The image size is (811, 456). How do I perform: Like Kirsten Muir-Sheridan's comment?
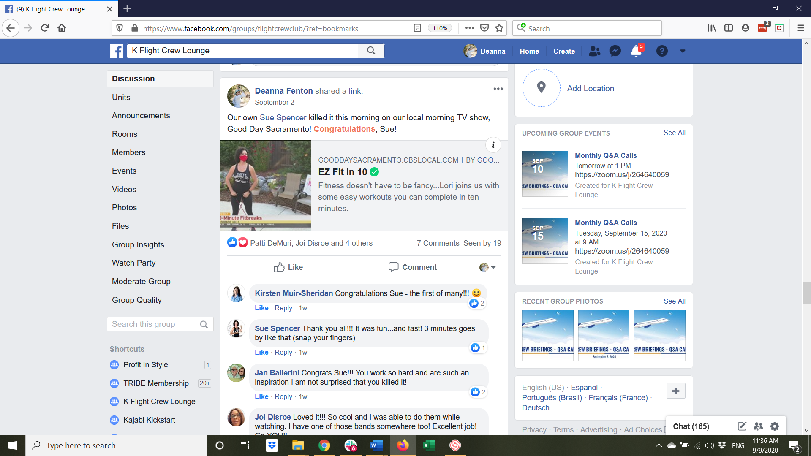coord(261,308)
